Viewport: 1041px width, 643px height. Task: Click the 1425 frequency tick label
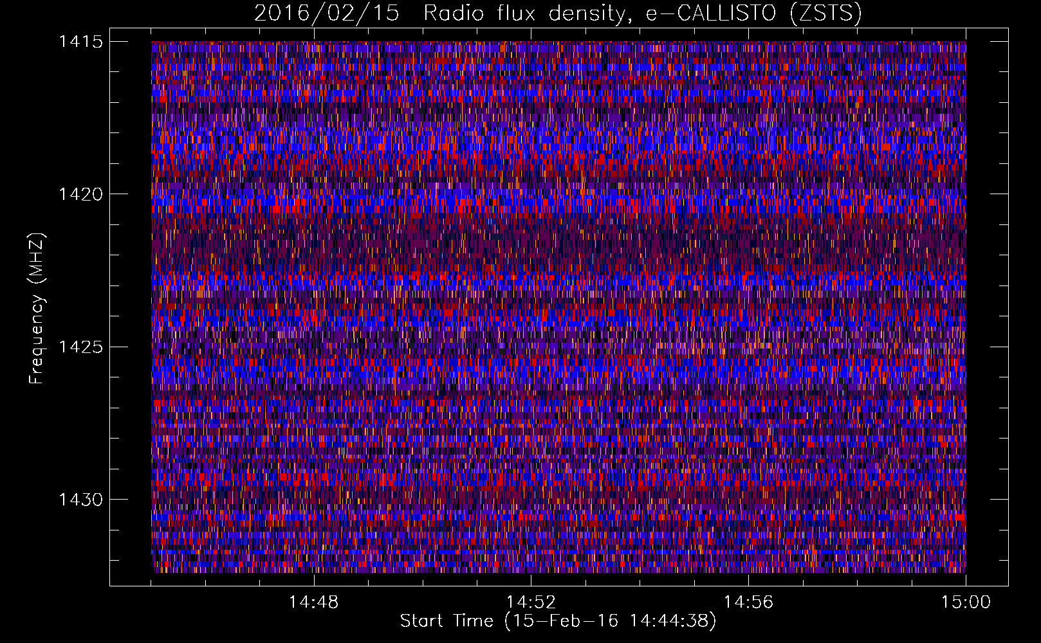(80, 347)
